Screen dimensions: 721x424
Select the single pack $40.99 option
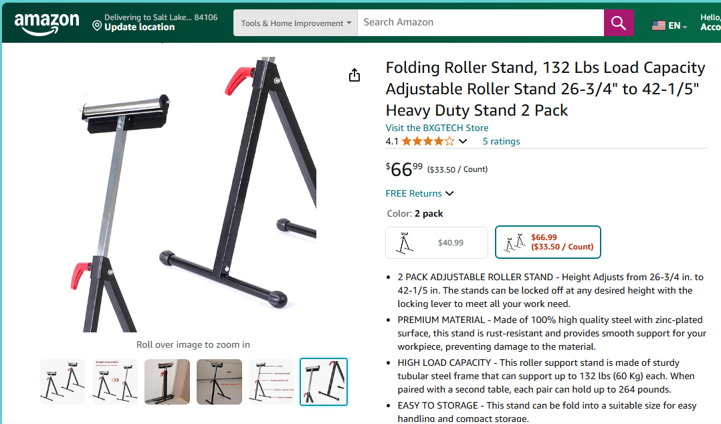(436, 242)
